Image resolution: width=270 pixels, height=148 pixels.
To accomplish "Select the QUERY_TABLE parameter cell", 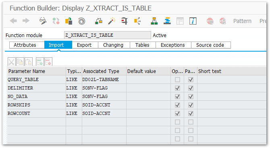I will pyautogui.click(x=37, y=79).
